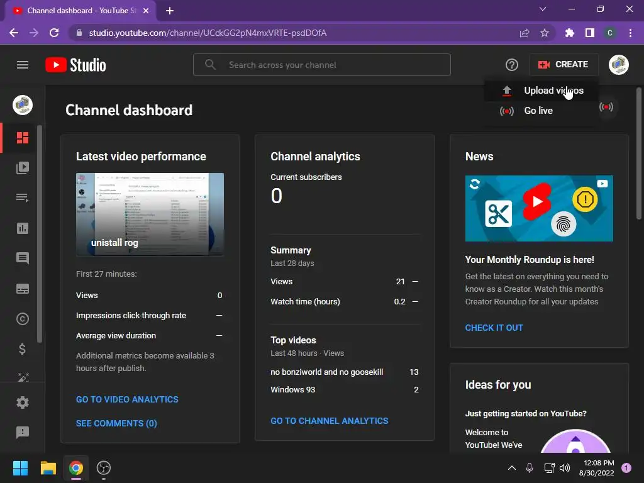Image resolution: width=644 pixels, height=483 pixels.
Task: Open Comments icon in sidebar
Action: (x=23, y=258)
